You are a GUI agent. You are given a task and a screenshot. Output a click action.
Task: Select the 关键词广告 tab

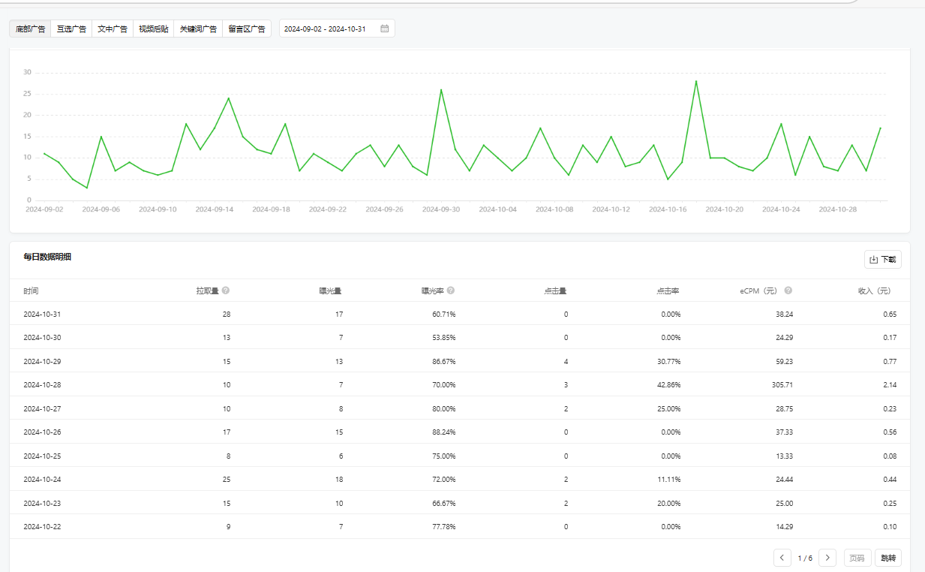tap(198, 29)
